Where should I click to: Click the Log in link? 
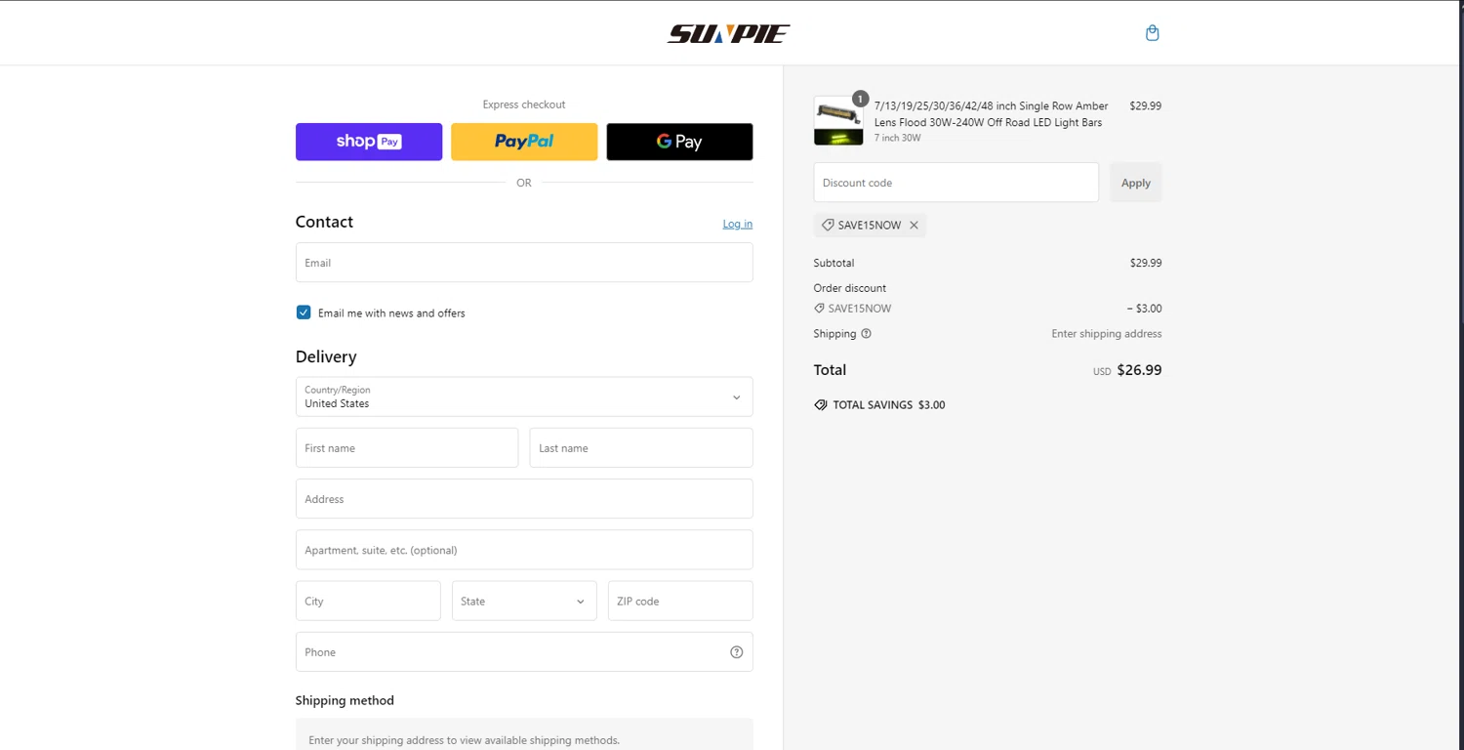[737, 224]
